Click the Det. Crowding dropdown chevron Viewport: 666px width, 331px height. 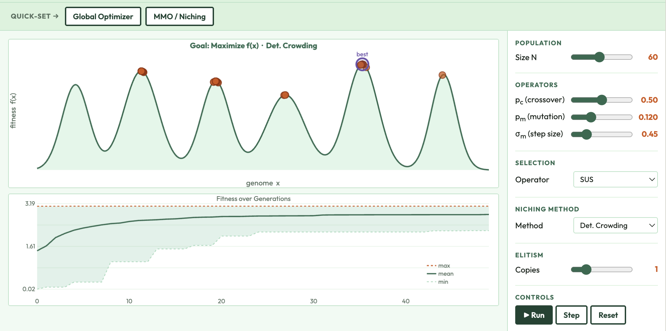tap(652, 225)
